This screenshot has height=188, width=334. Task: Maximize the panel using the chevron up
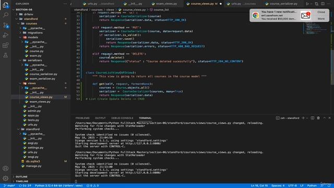[x=324, y=118]
